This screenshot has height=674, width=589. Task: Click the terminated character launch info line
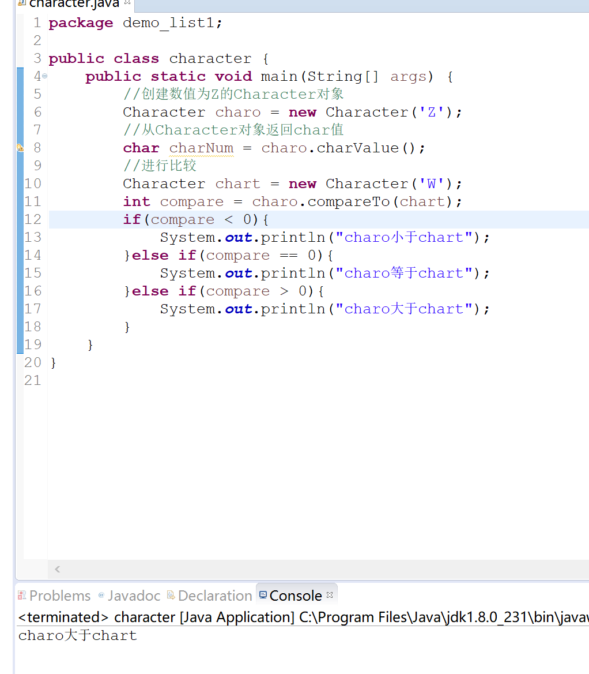tap(303, 617)
